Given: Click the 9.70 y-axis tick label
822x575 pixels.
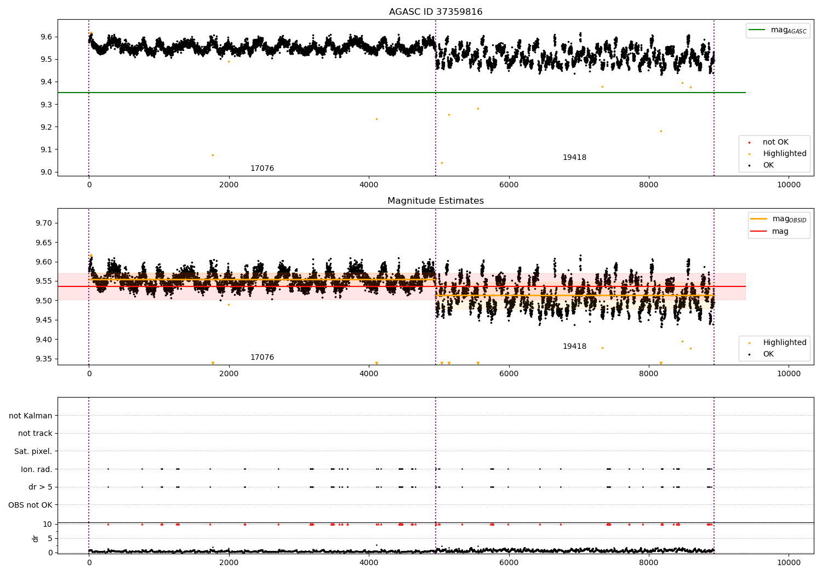Looking at the screenshot, I should (43, 223).
